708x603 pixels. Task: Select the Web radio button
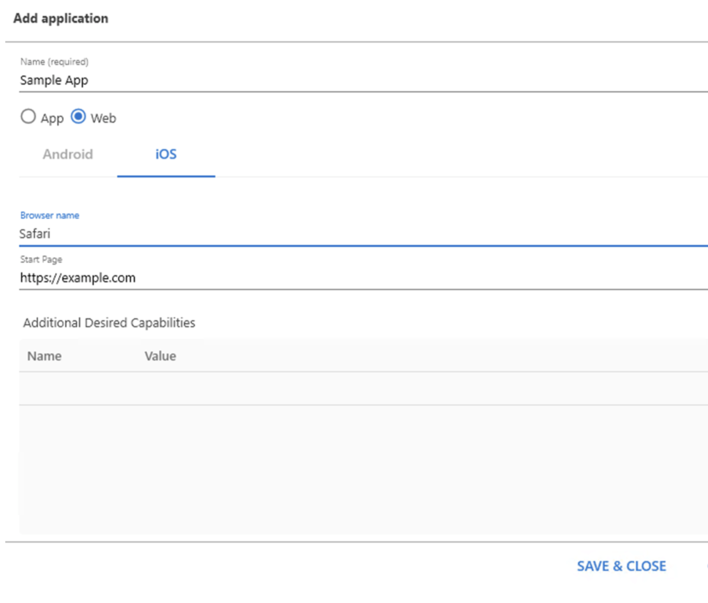click(79, 117)
